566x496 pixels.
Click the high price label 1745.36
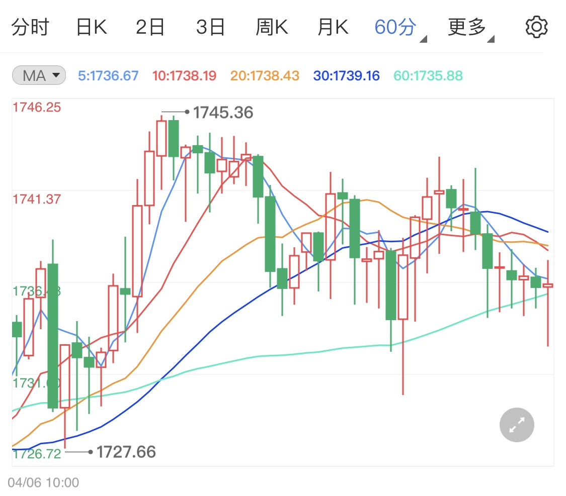pyautogui.click(x=223, y=113)
